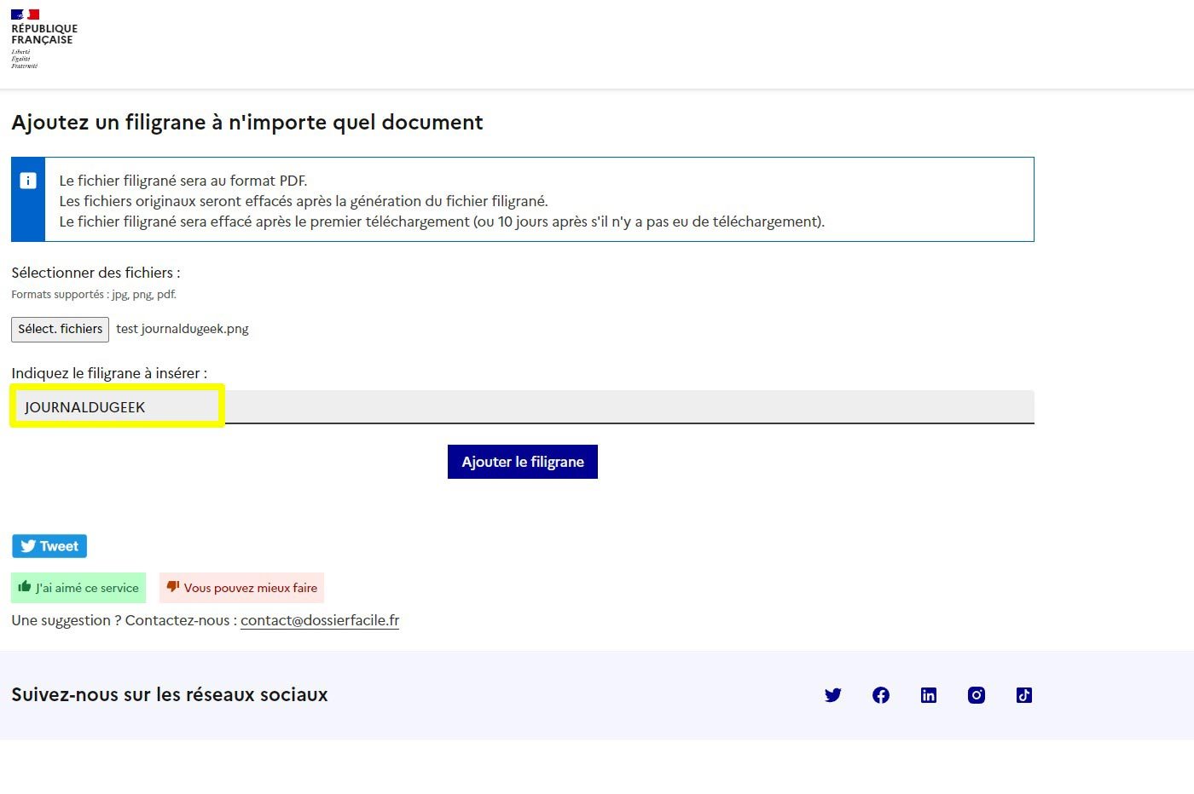Click heading Ajoutez un filigrane à n'importe quel document
The height and width of the screenshot is (794, 1194).
click(x=247, y=123)
